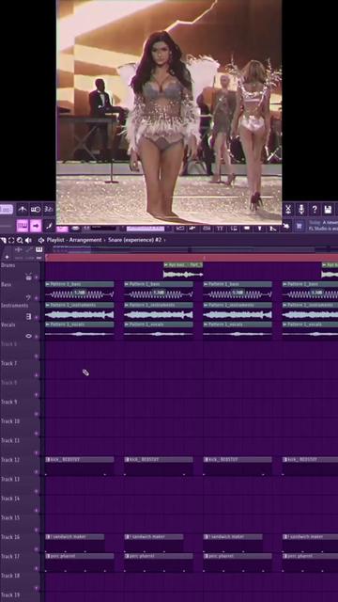Image resolution: width=338 pixels, height=602 pixels.
Task: Click the help question mark icon
Action: pos(315,209)
